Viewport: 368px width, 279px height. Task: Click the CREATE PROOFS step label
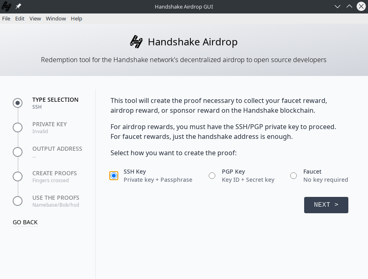[54, 173]
